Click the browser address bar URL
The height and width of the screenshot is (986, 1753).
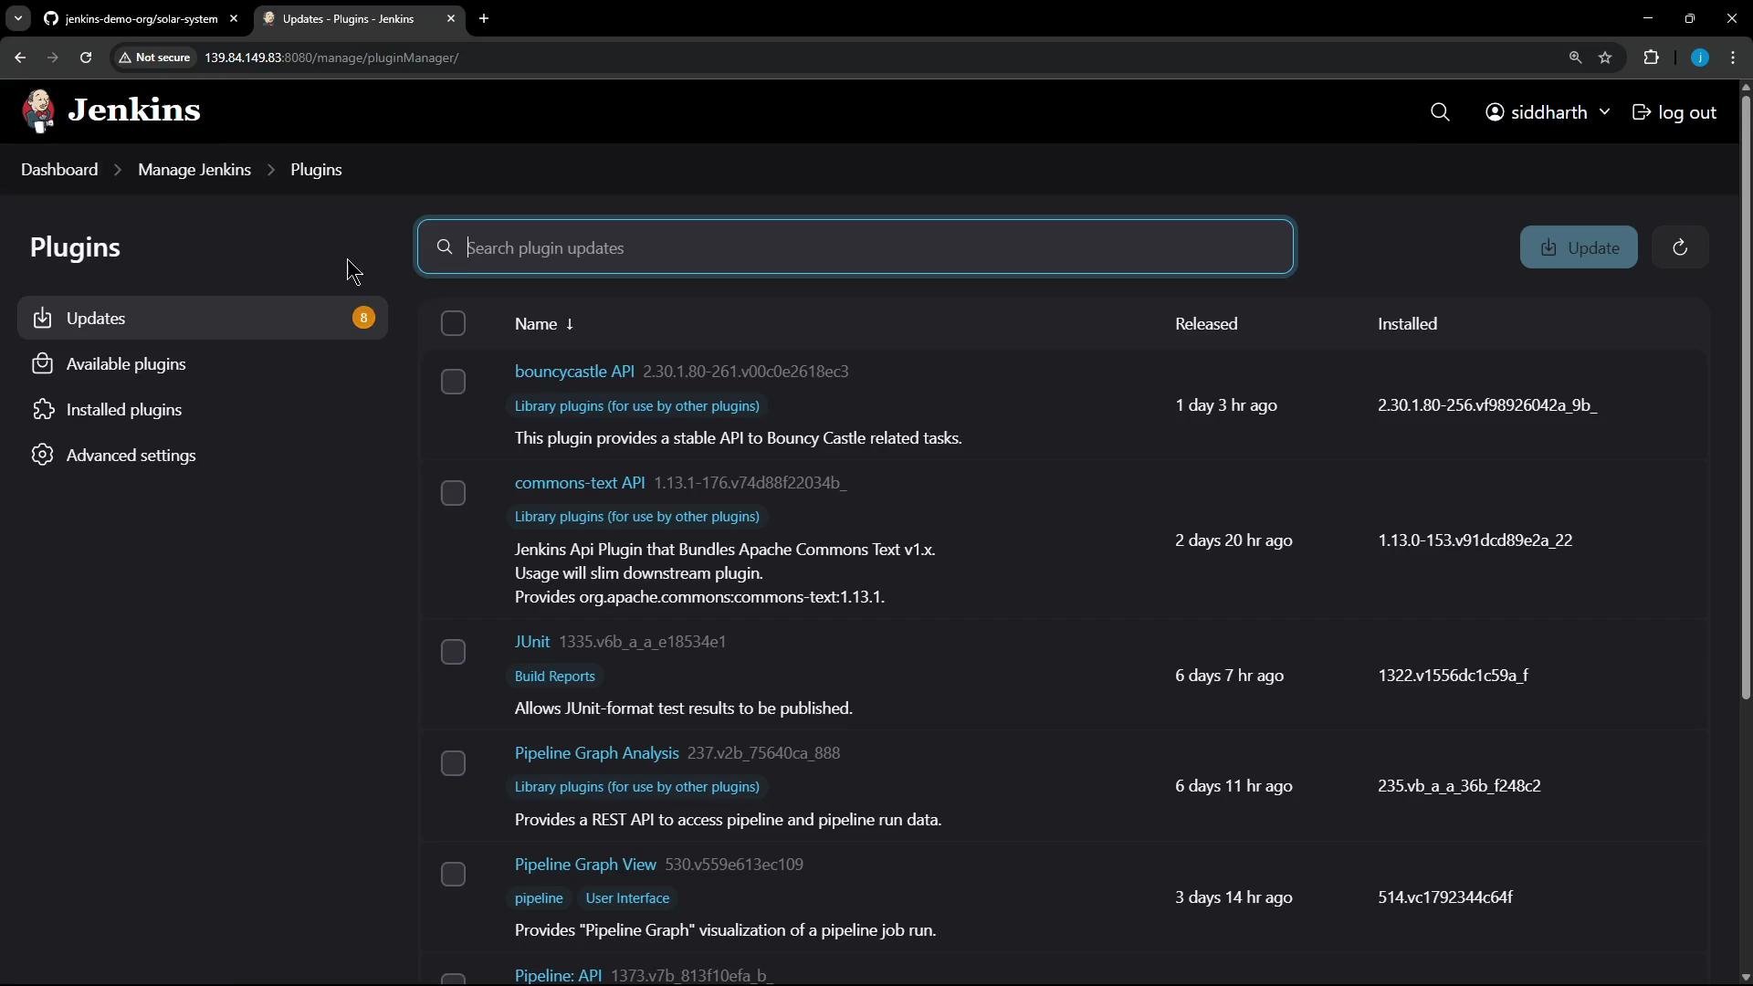(331, 58)
